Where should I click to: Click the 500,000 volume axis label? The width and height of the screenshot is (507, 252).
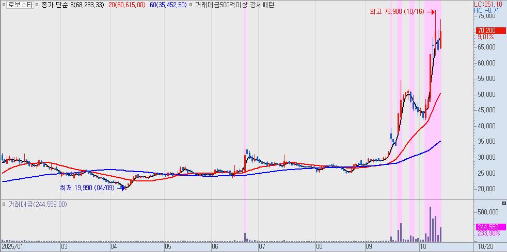click(488, 212)
